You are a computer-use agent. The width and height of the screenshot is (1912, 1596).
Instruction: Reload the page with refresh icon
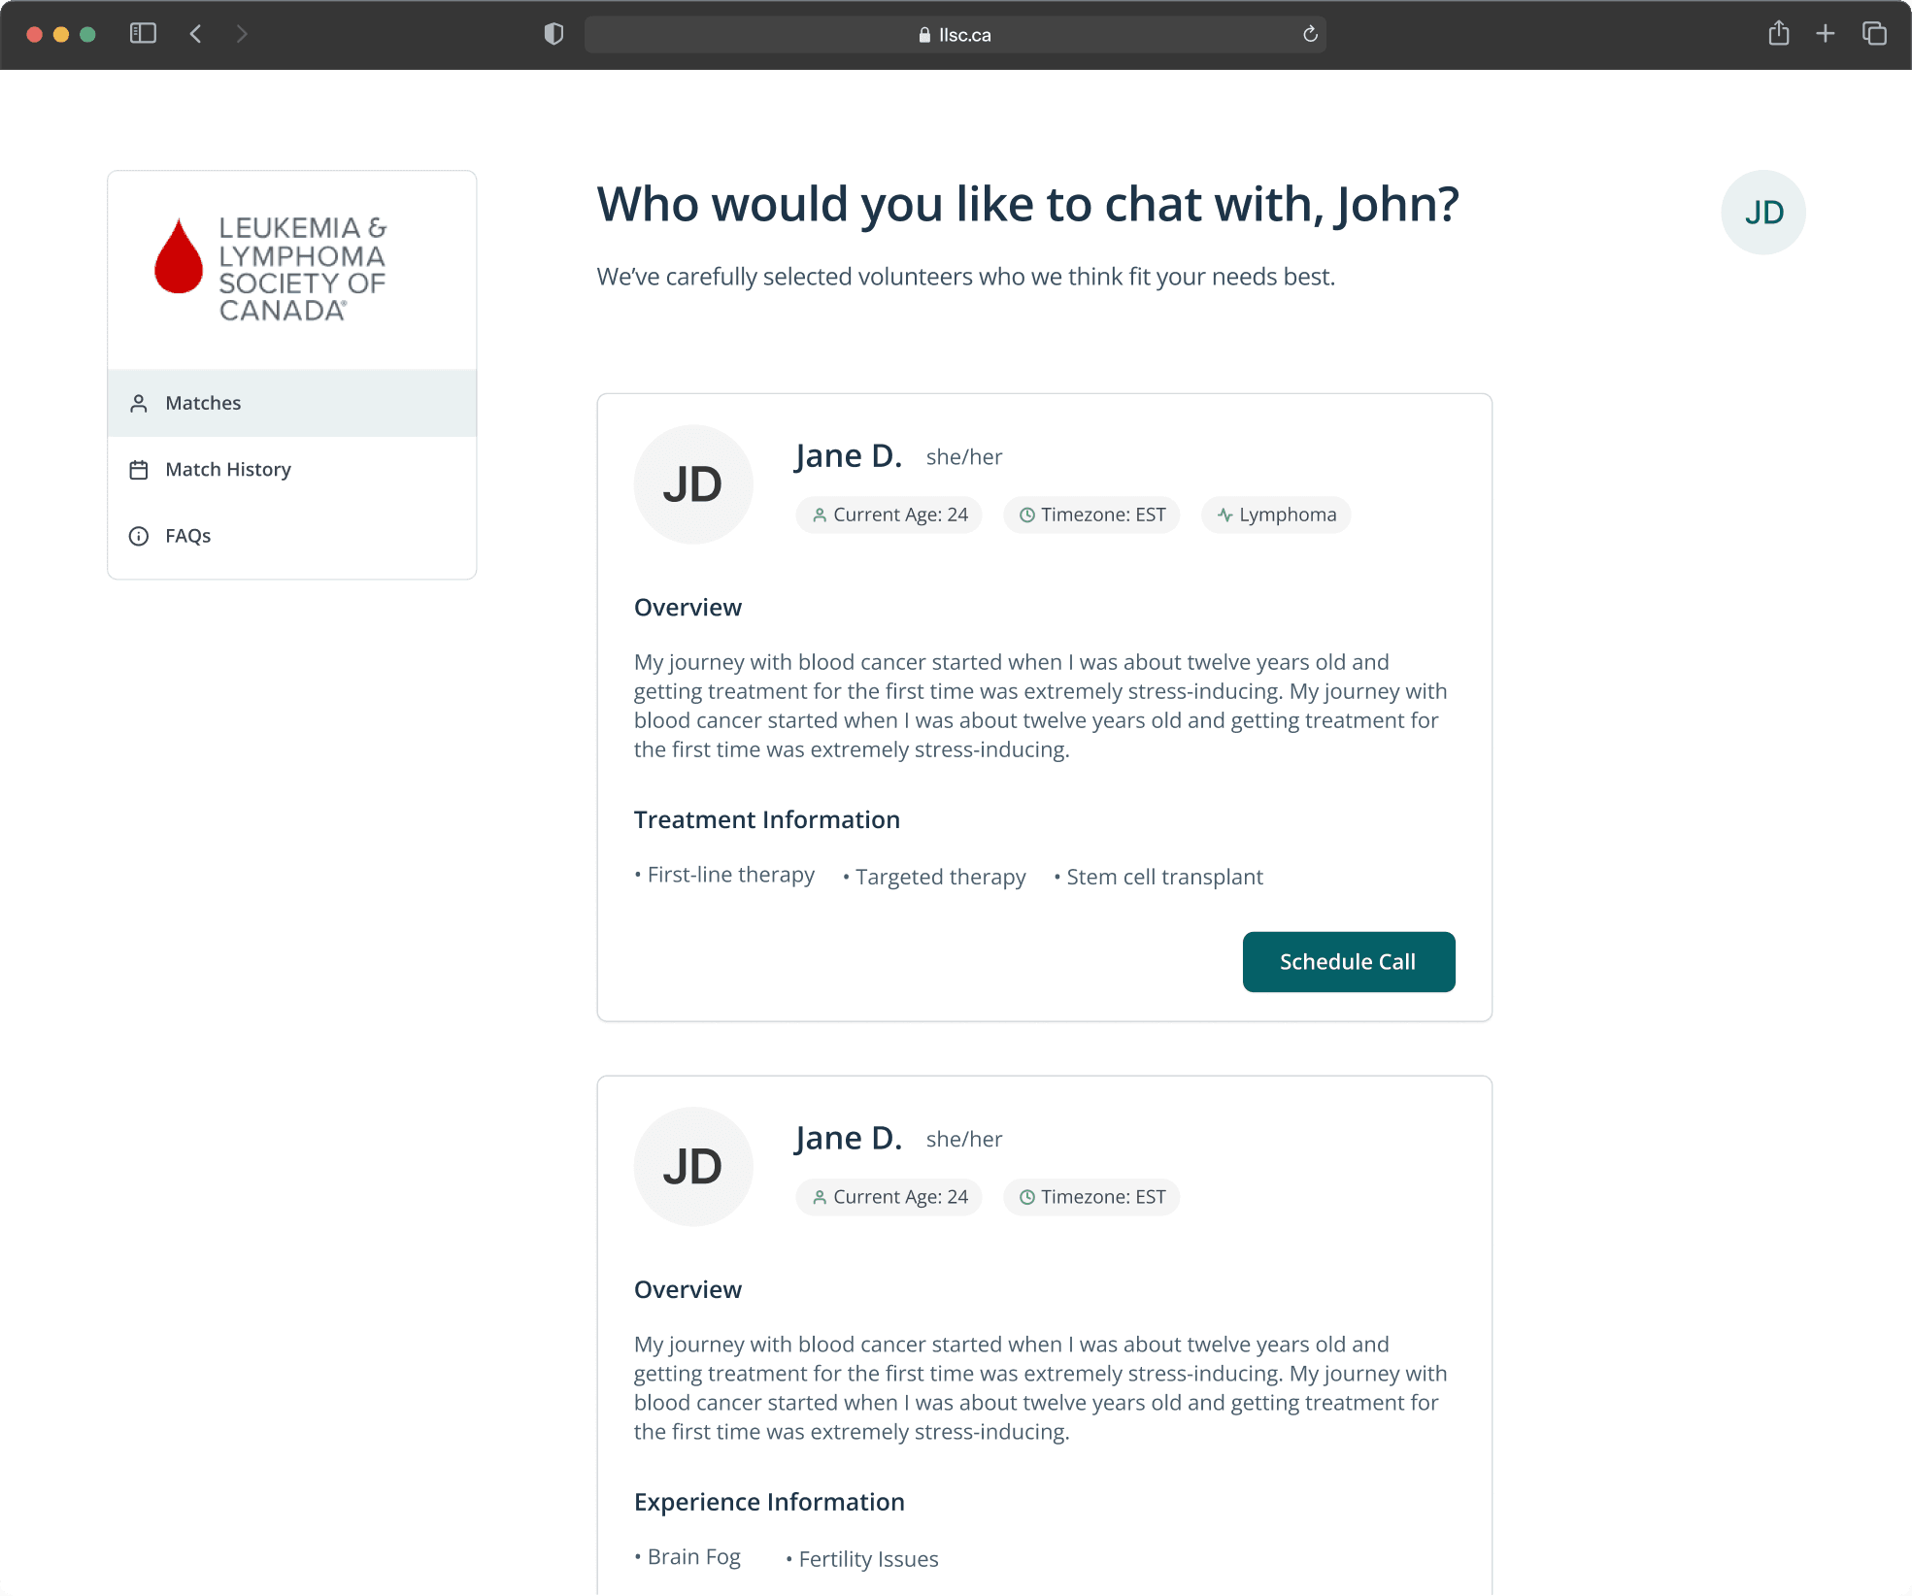click(1310, 34)
